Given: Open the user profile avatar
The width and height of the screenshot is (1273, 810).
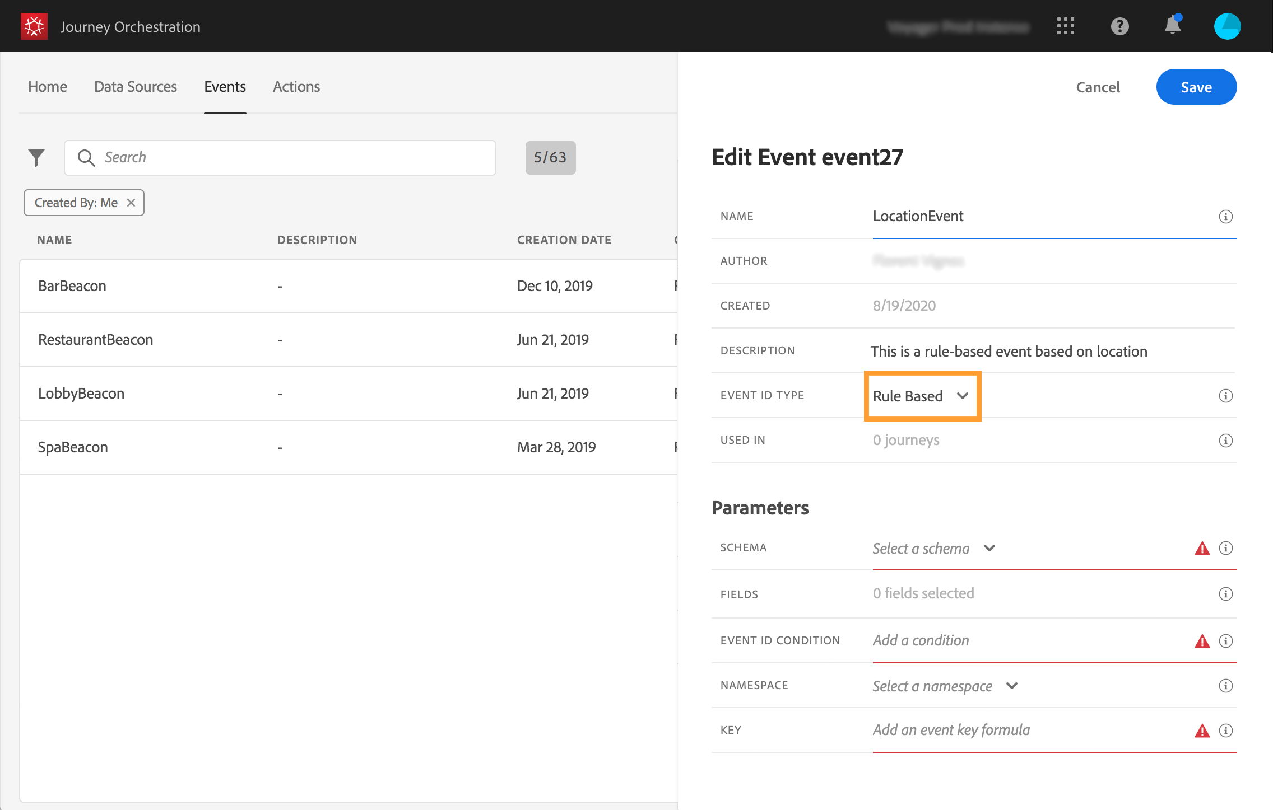Looking at the screenshot, I should pyautogui.click(x=1227, y=26).
